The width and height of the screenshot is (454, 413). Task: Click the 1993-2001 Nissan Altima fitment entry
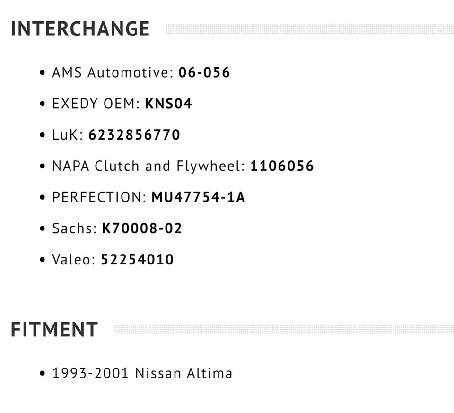(142, 373)
